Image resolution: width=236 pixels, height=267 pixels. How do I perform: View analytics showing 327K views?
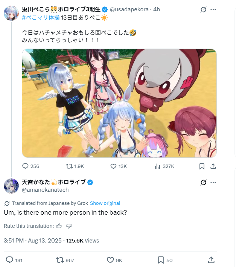point(164,166)
